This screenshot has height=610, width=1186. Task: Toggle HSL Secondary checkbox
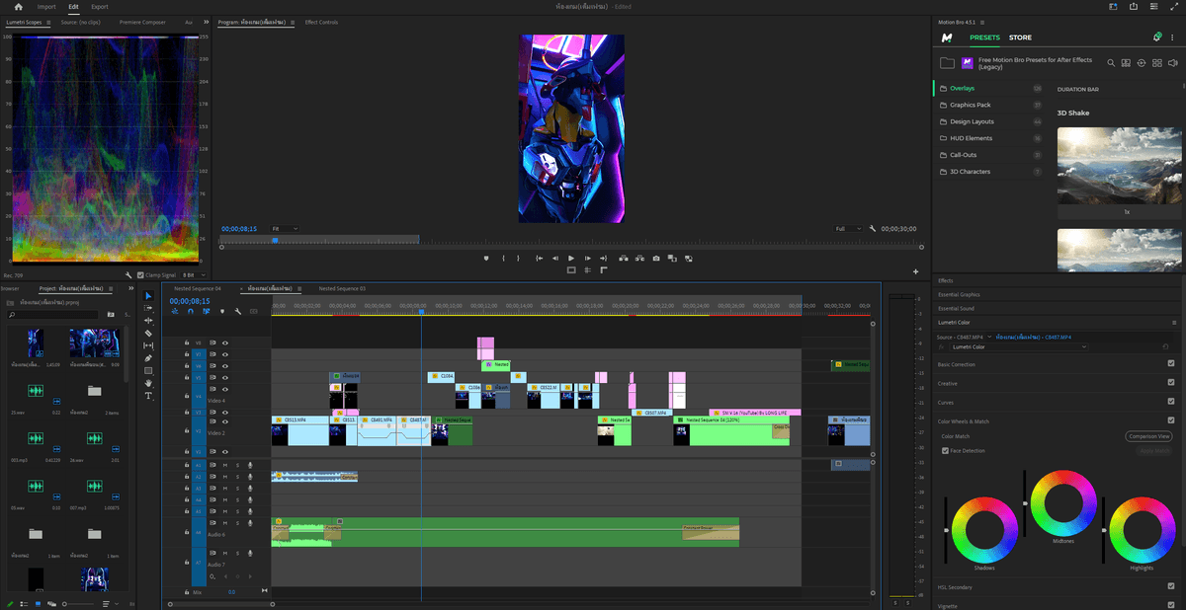click(1171, 587)
